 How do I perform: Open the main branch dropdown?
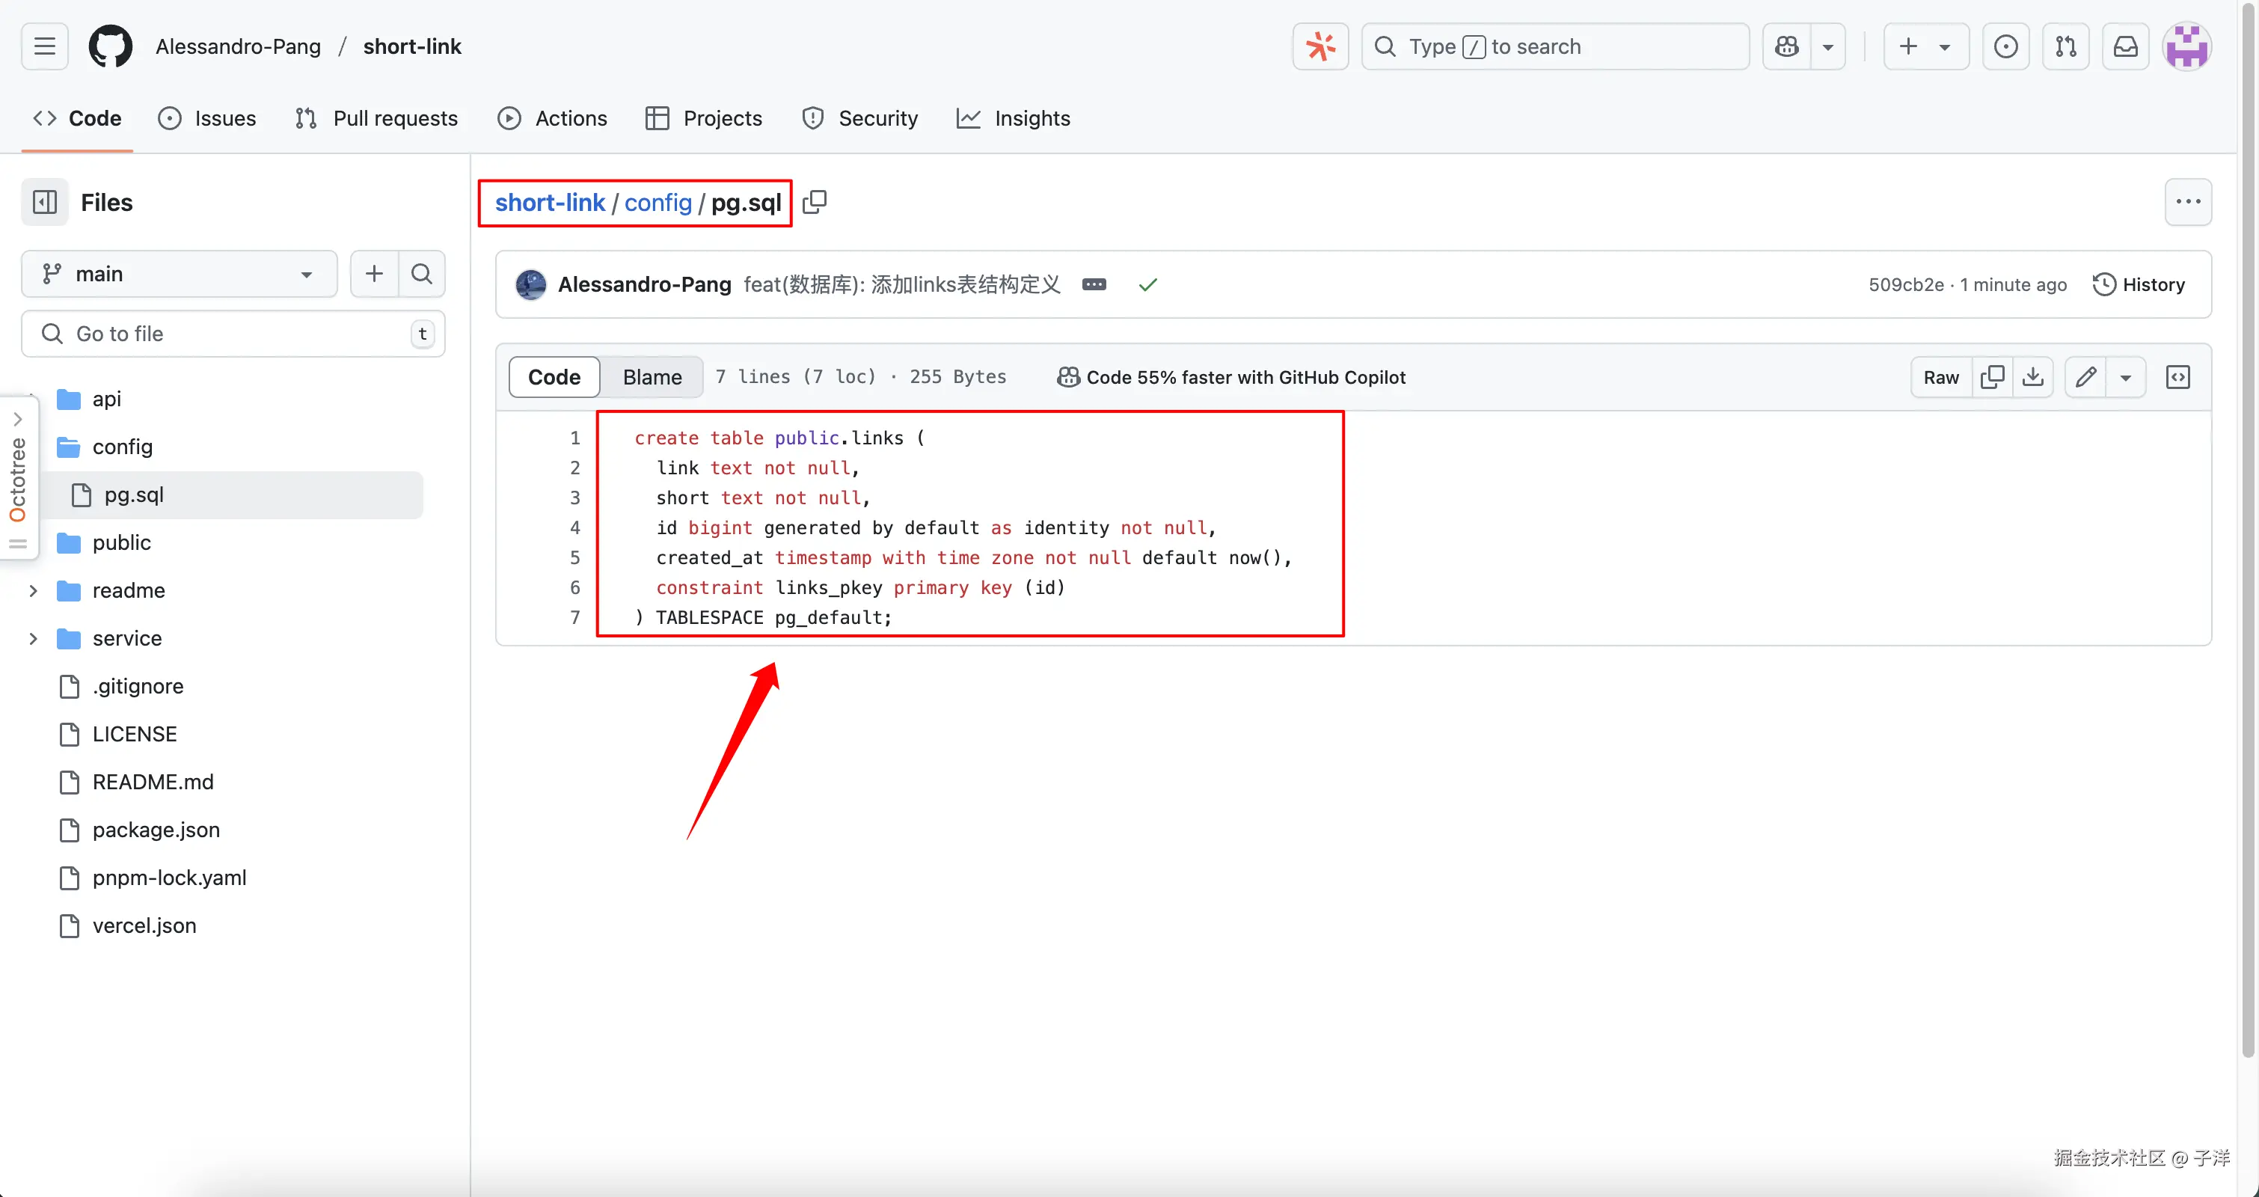(x=179, y=274)
